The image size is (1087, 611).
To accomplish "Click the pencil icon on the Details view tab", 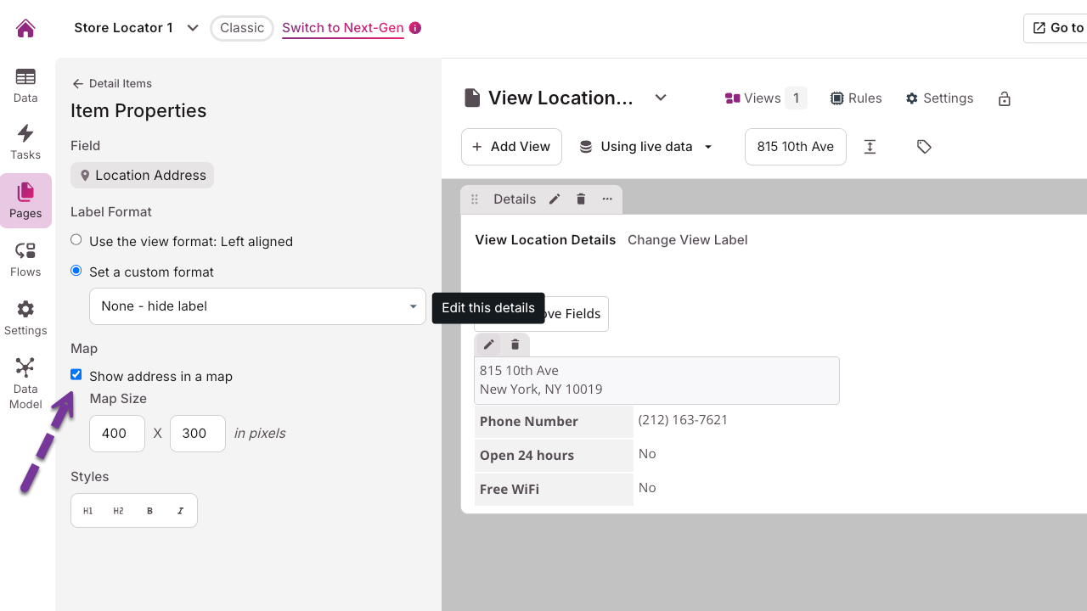I will [x=555, y=199].
